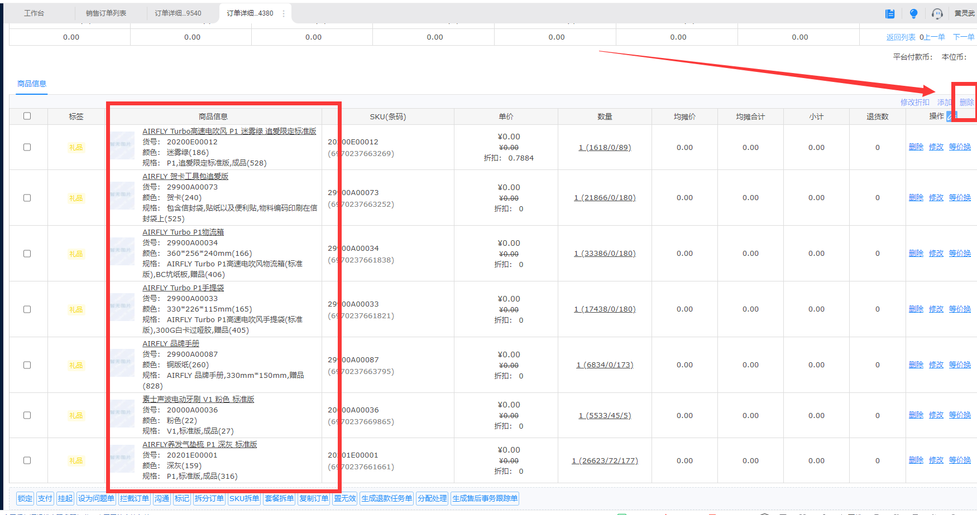Click 删除 above the product table
This screenshot has width=977, height=515.
point(967,103)
